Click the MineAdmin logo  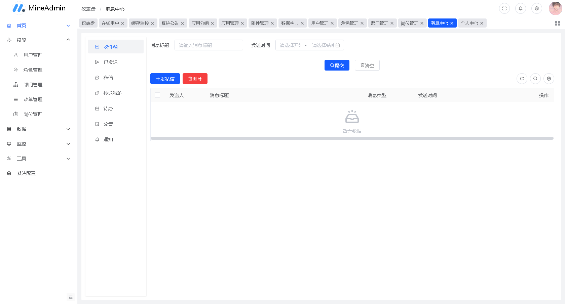click(39, 8)
